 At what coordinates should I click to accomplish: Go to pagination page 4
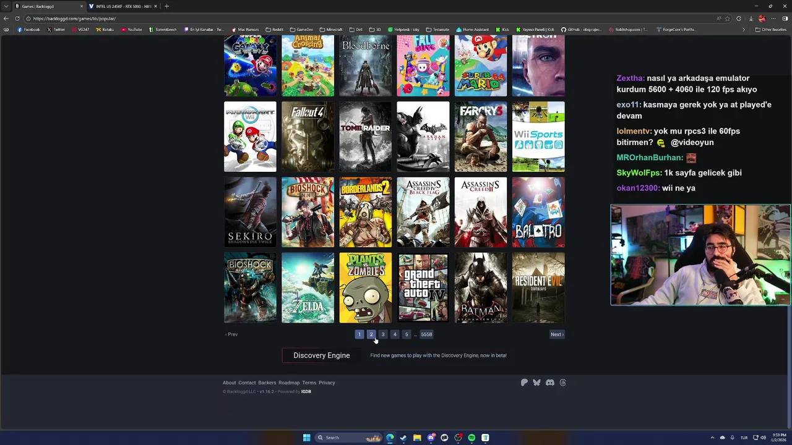(395, 334)
